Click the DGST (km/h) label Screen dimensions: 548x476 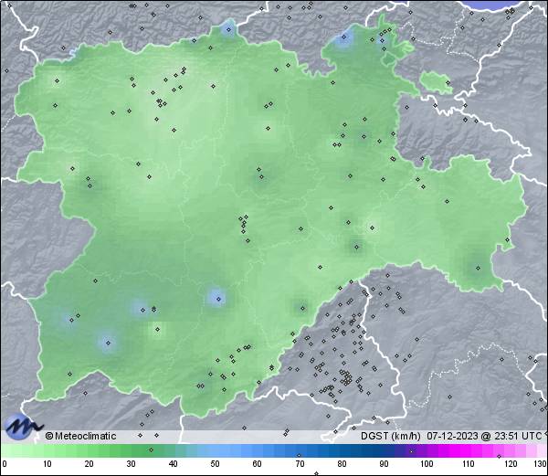(390, 436)
